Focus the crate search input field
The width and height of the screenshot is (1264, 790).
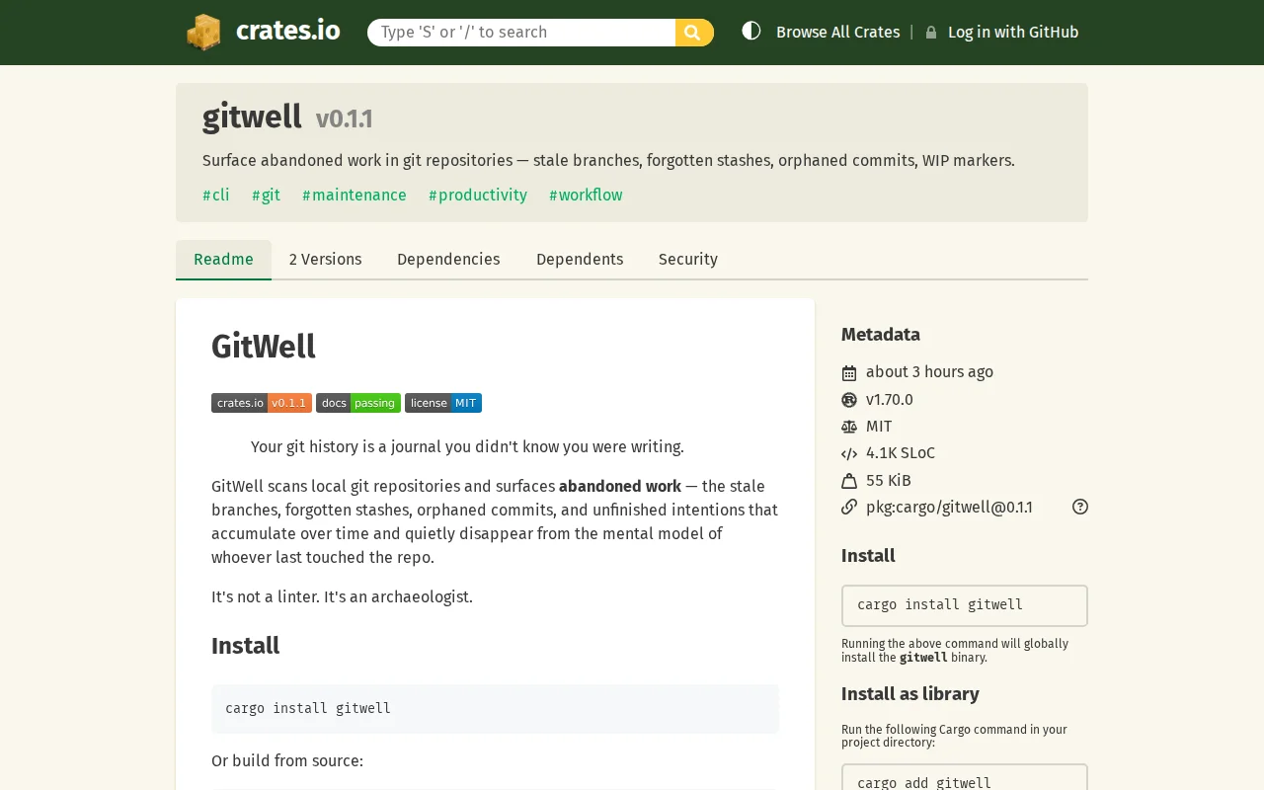click(521, 33)
